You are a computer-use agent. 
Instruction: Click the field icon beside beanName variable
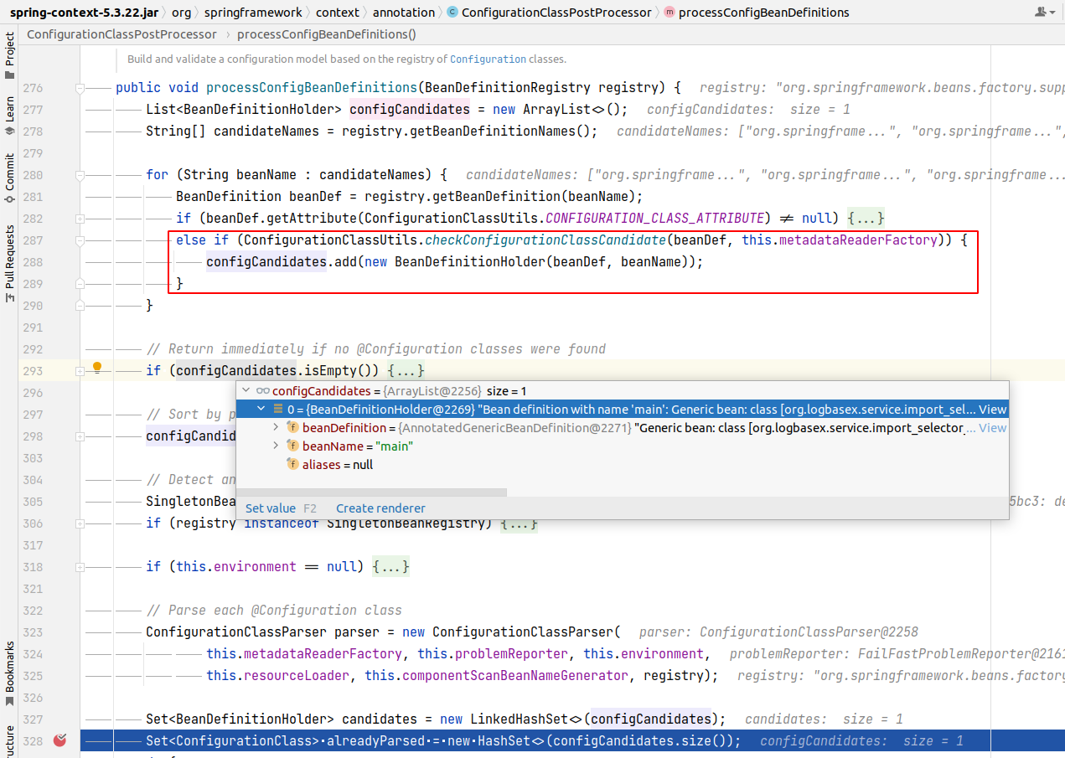(x=292, y=446)
